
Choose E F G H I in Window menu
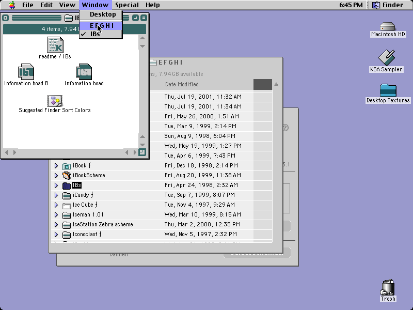click(101, 25)
